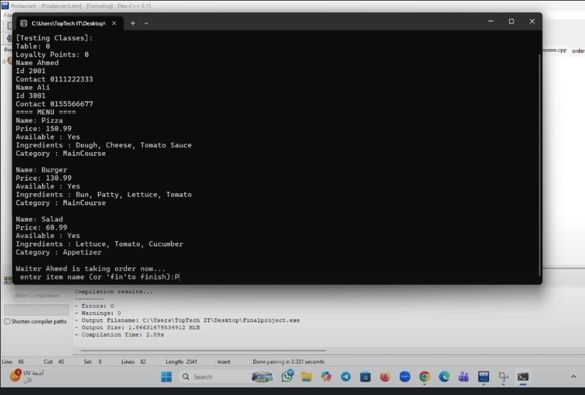Image resolution: width=585 pixels, height=395 pixels.
Task: Minimize the terminal window
Action: 491,21
